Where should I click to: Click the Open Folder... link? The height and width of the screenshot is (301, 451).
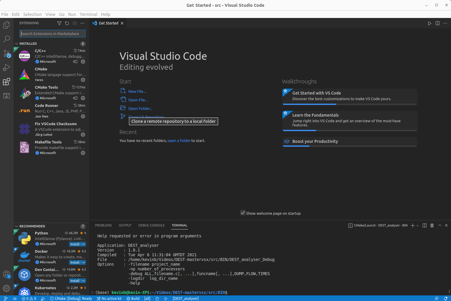(x=140, y=108)
